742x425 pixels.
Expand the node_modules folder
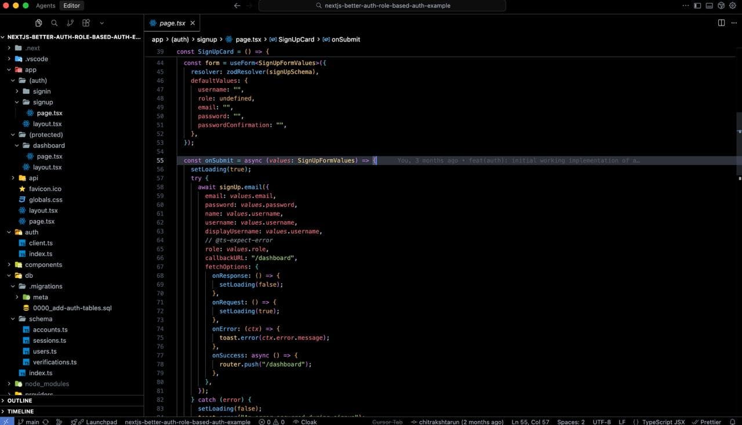coord(8,383)
